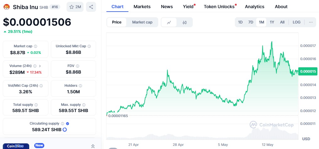Switch to candlestick chart icon
Screen dimensions: 319x149
click(x=185, y=22)
